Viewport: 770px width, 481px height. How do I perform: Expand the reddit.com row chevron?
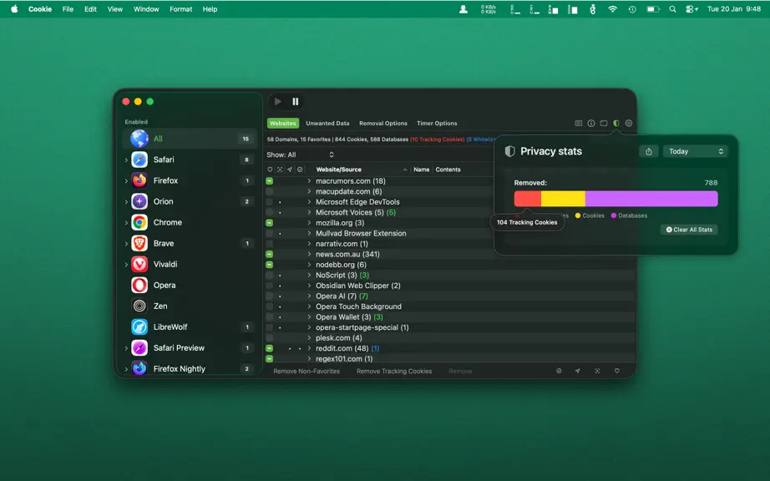point(309,348)
